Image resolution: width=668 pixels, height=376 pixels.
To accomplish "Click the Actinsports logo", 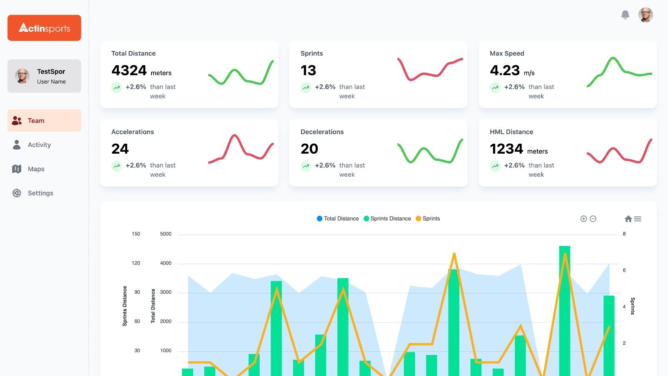I will [44, 28].
